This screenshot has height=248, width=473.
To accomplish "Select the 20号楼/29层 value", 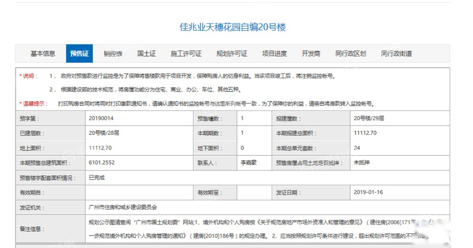I will click(369, 118).
